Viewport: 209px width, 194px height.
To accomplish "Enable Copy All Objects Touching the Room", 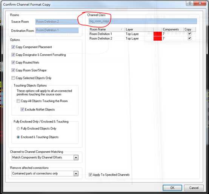I will pos(18,101).
